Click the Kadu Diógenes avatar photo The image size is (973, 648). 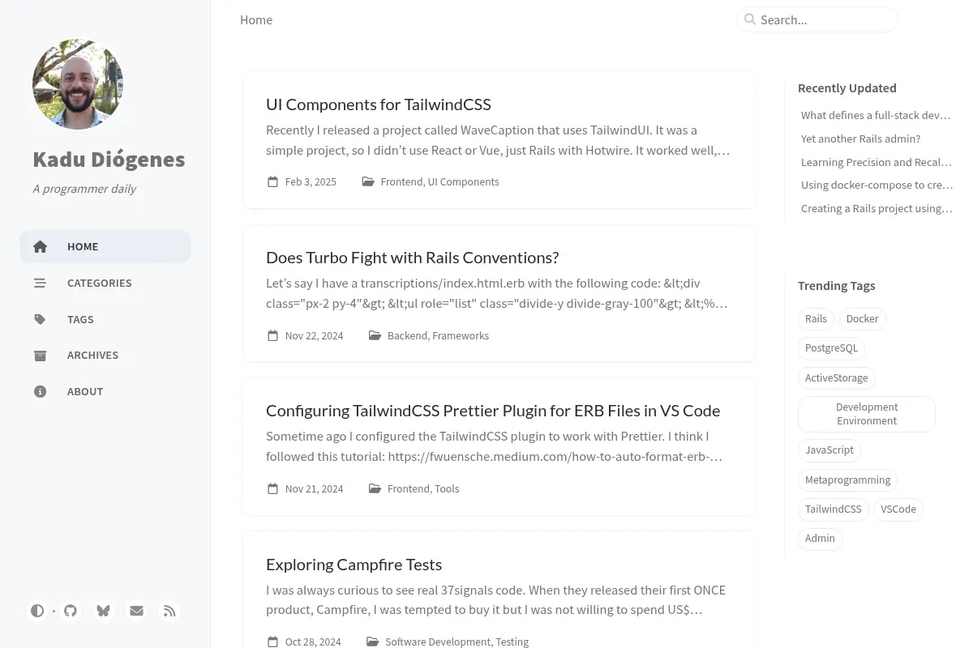pyautogui.click(x=78, y=84)
